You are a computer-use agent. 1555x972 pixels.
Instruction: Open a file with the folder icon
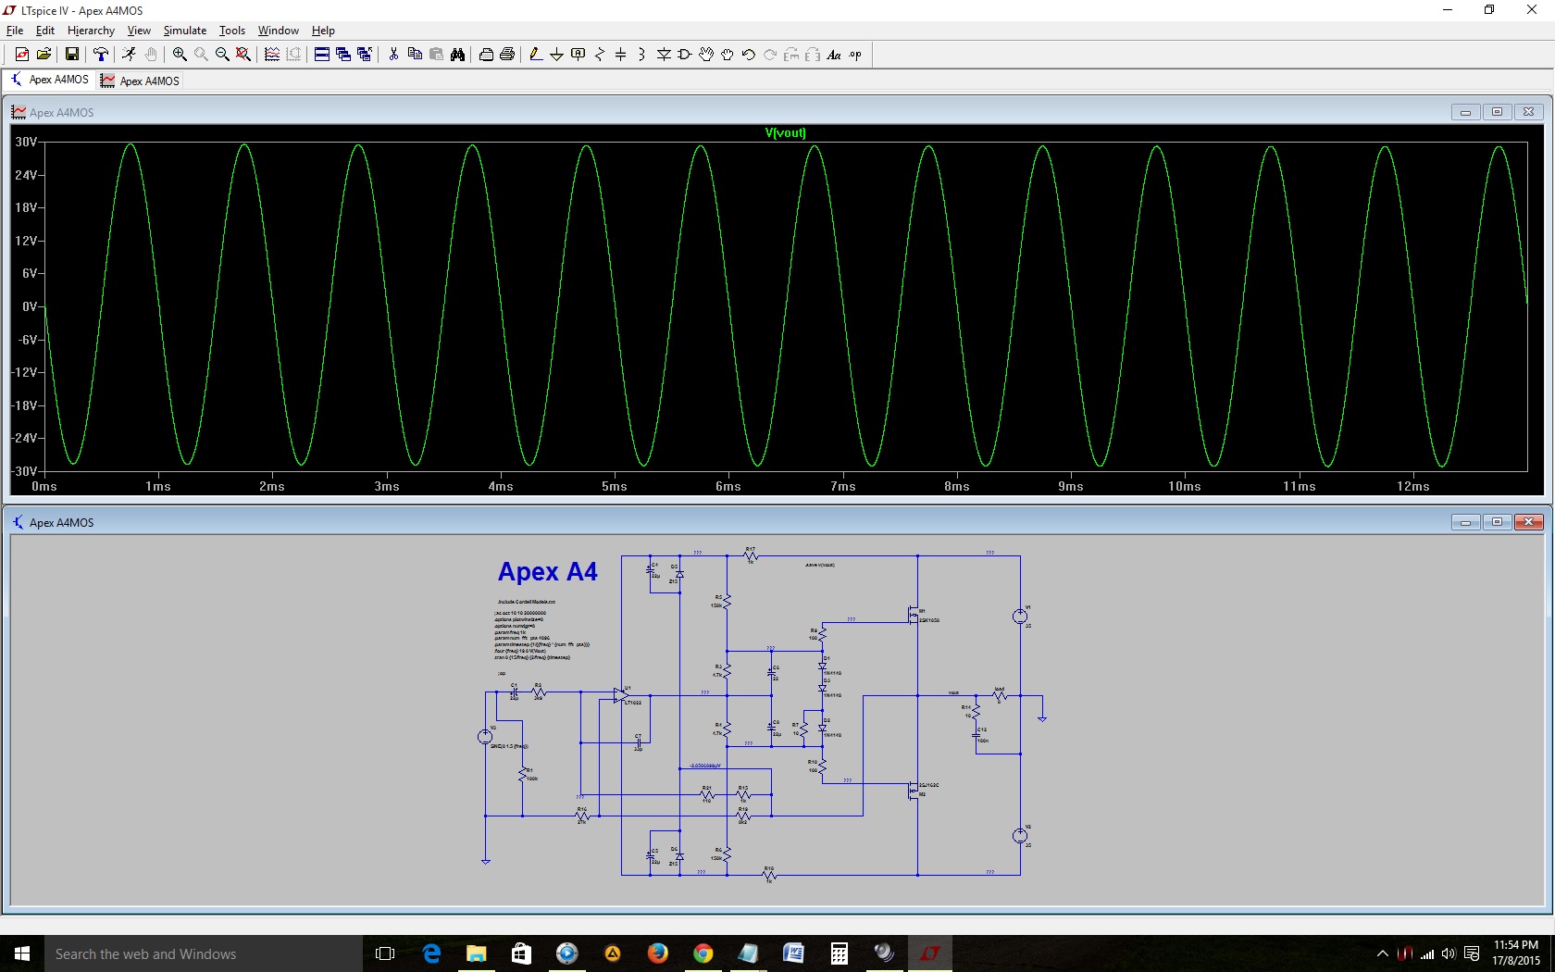point(44,55)
